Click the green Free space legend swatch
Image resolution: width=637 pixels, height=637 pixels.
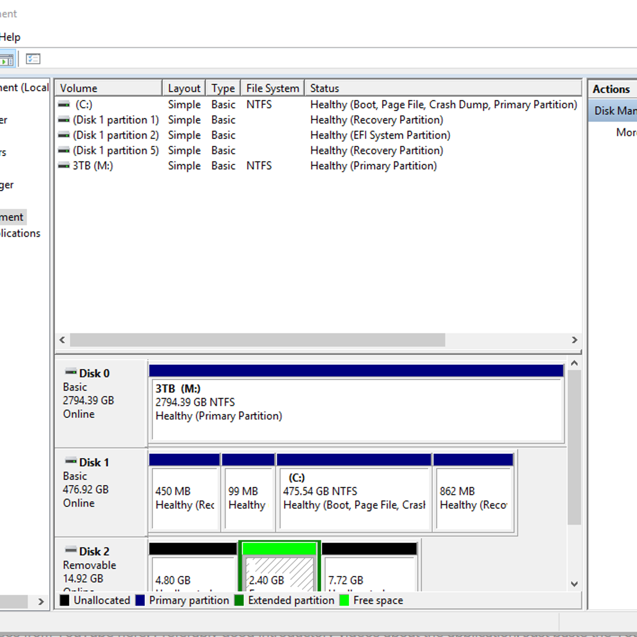(344, 600)
